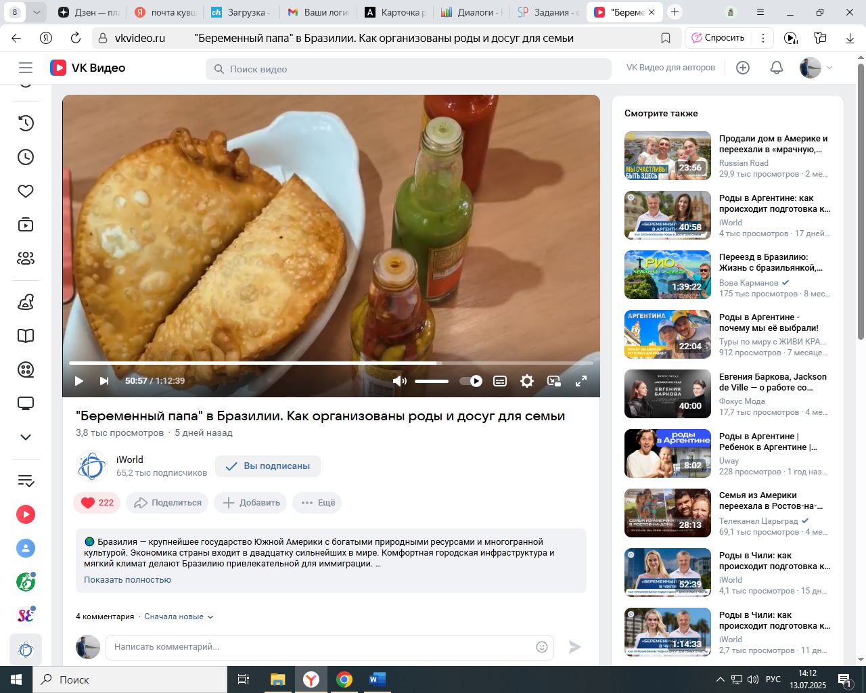Click the Поделиться share button
This screenshot has height=693, width=866.
pos(168,503)
